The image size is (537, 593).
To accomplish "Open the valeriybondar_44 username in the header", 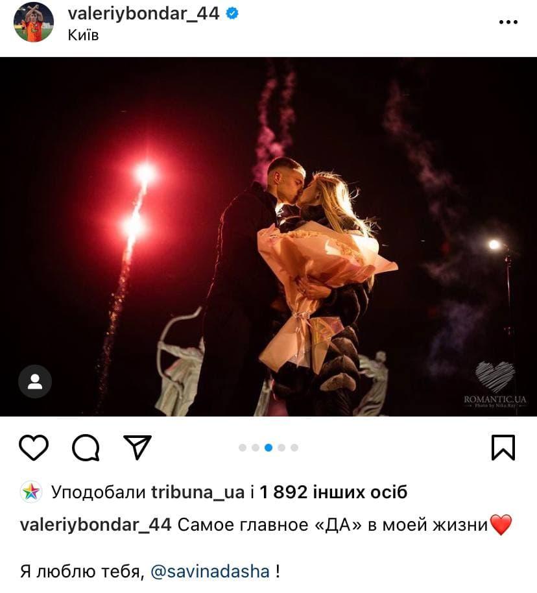I will point(144,14).
